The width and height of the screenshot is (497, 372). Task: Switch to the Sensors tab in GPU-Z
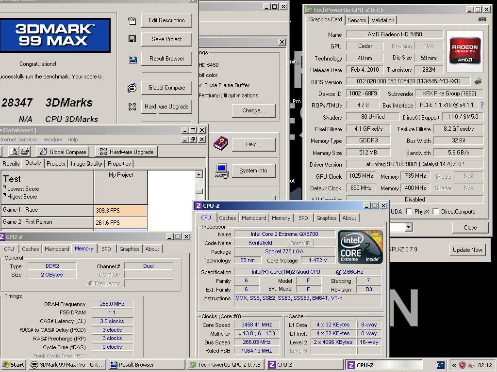pos(357,20)
